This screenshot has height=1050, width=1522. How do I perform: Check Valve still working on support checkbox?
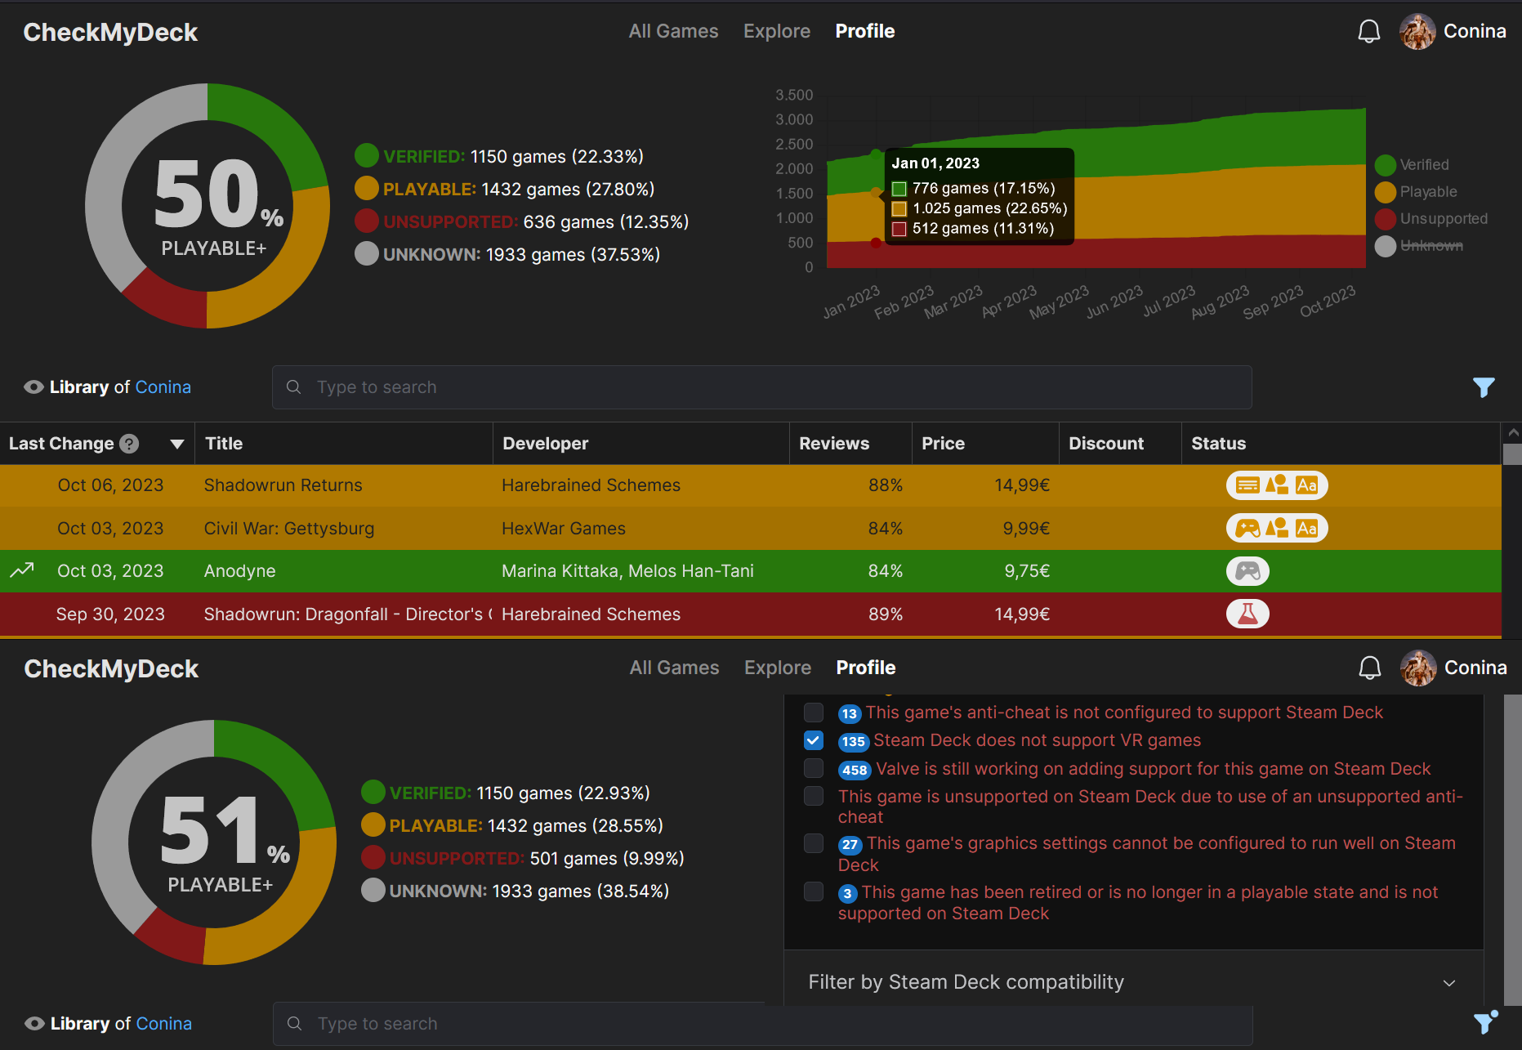[814, 769]
